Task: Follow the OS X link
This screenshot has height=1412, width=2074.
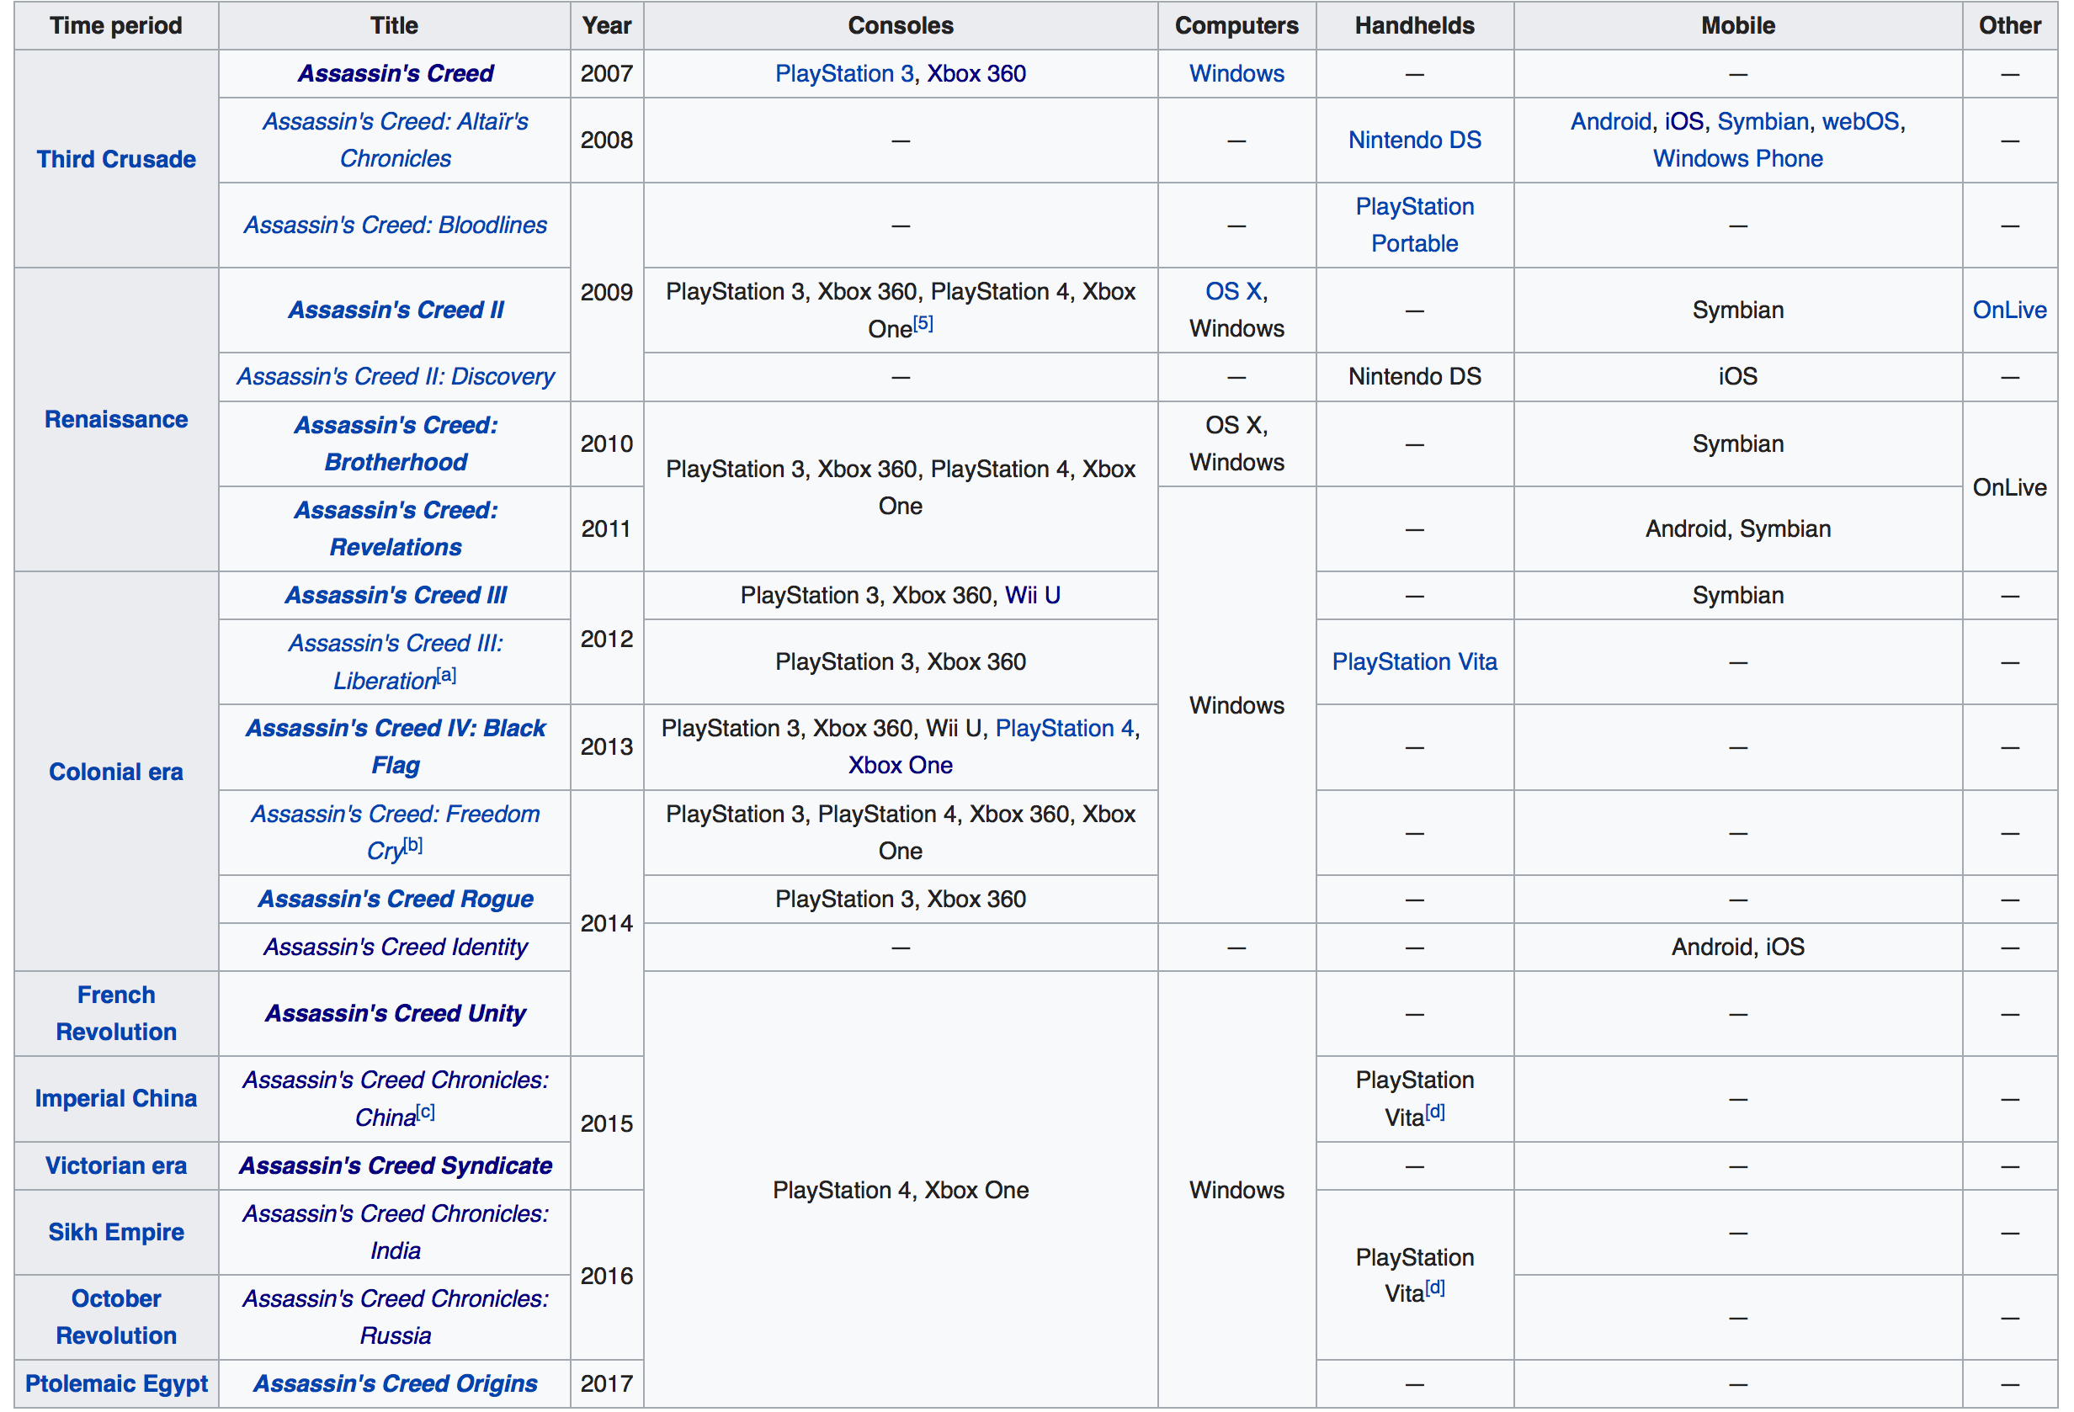Action: (x=1233, y=291)
